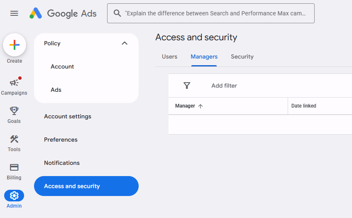
Task: Open Ads under Policy
Action: [56, 90]
